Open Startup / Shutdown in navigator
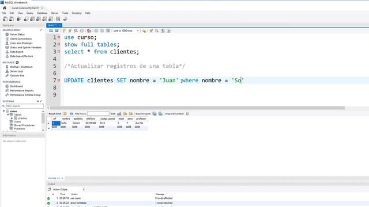Screen dimensions: 369x207 [21, 67]
